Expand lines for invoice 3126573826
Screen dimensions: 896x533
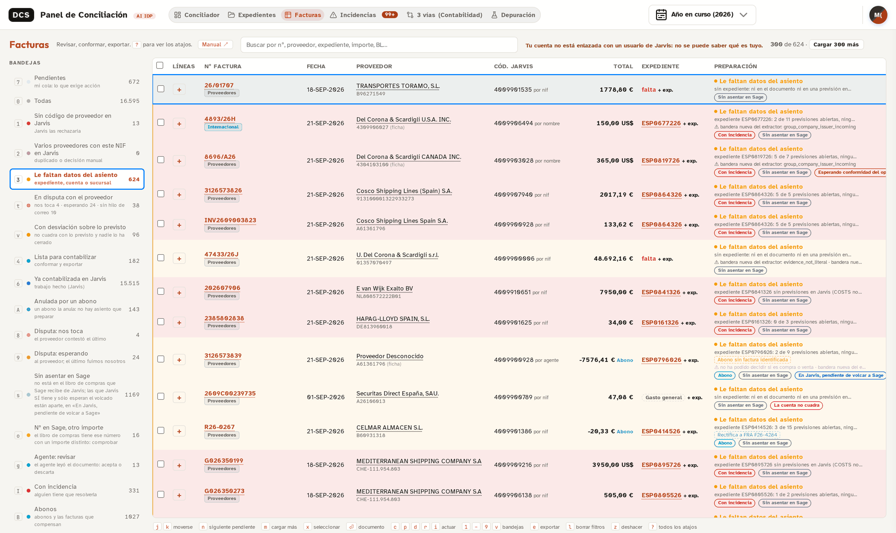[x=179, y=195]
